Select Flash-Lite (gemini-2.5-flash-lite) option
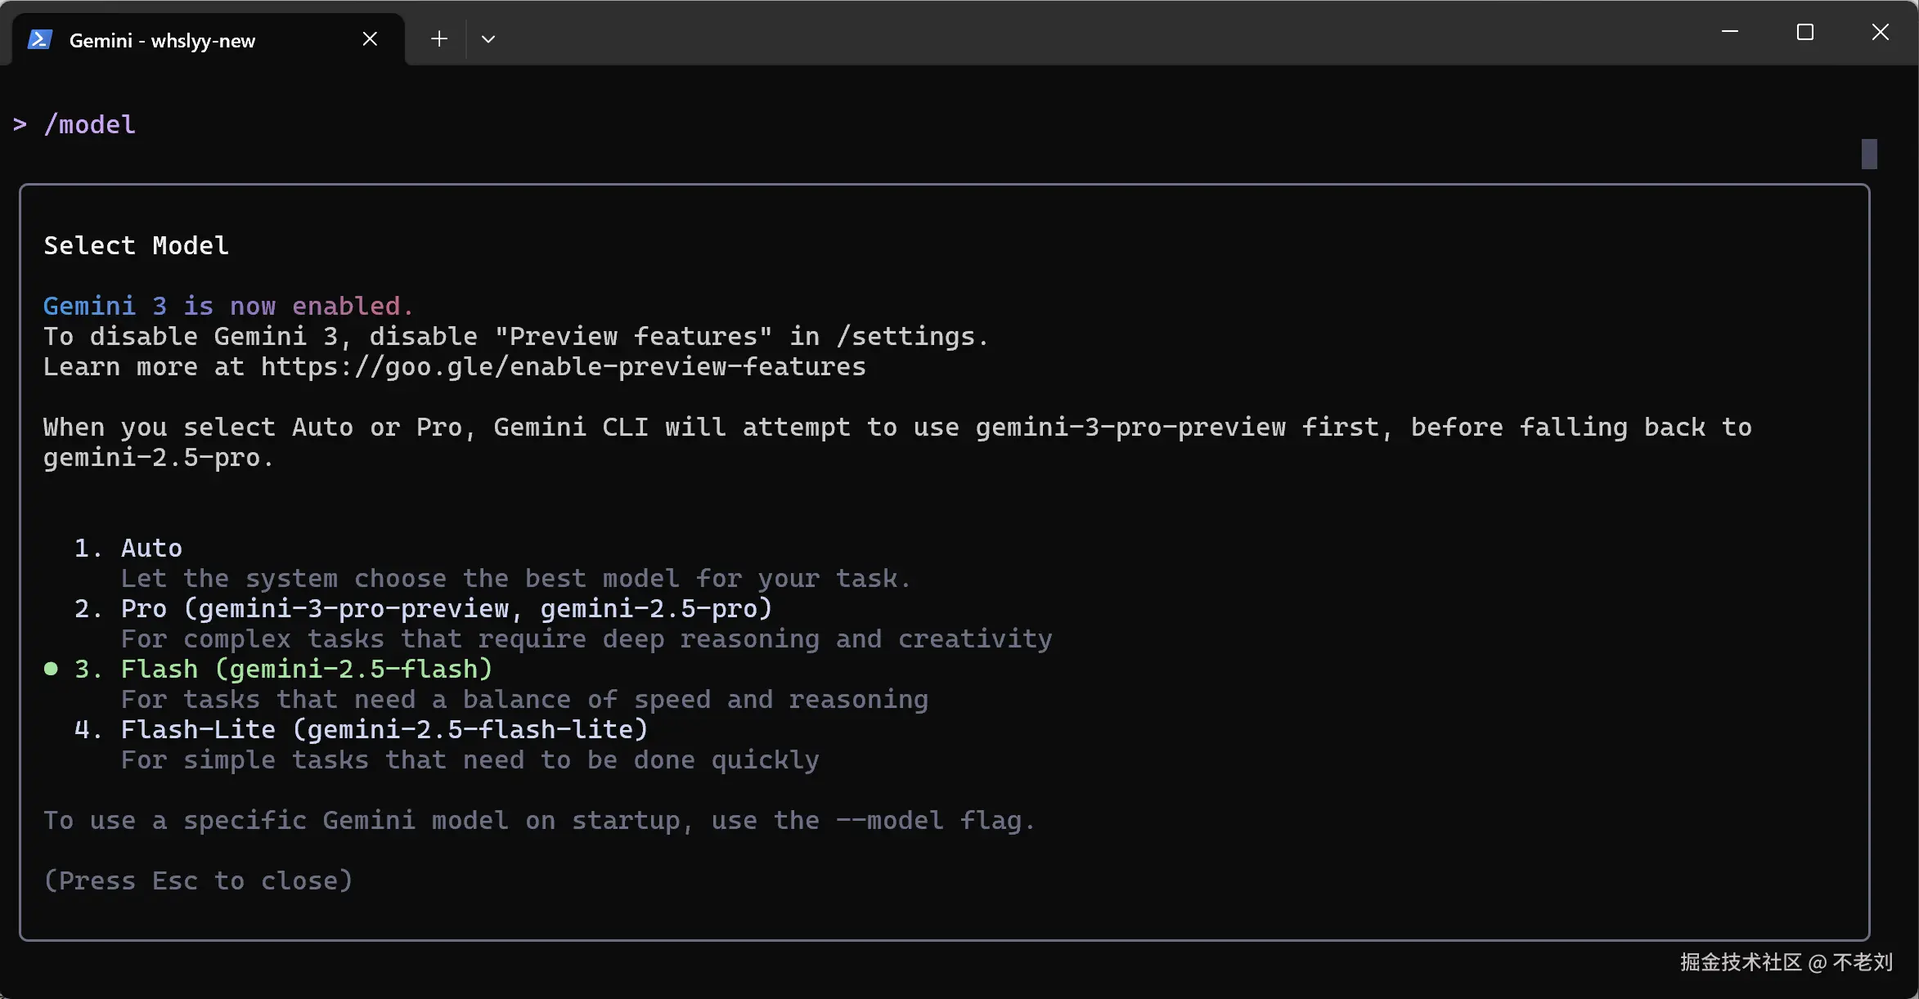Viewport: 1919px width, 999px height. pos(384,729)
